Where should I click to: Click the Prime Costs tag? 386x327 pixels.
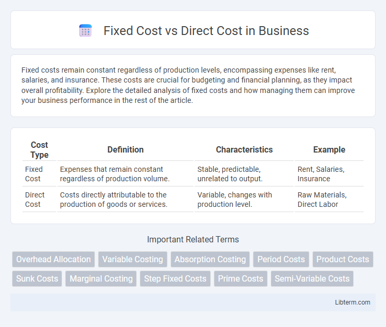[x=240, y=278]
